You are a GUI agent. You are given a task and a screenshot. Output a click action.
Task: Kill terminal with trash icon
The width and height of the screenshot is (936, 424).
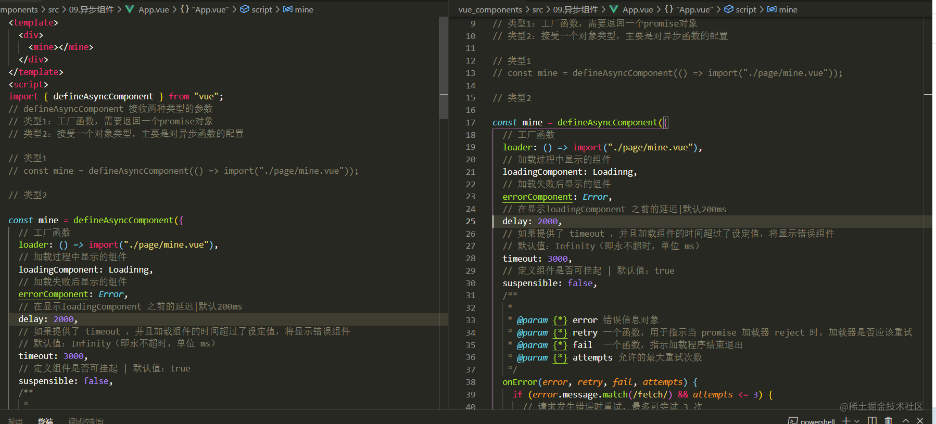889,420
